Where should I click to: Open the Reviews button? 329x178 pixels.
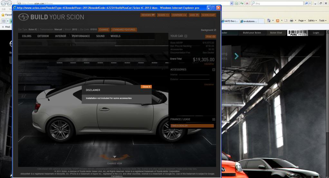148,15
